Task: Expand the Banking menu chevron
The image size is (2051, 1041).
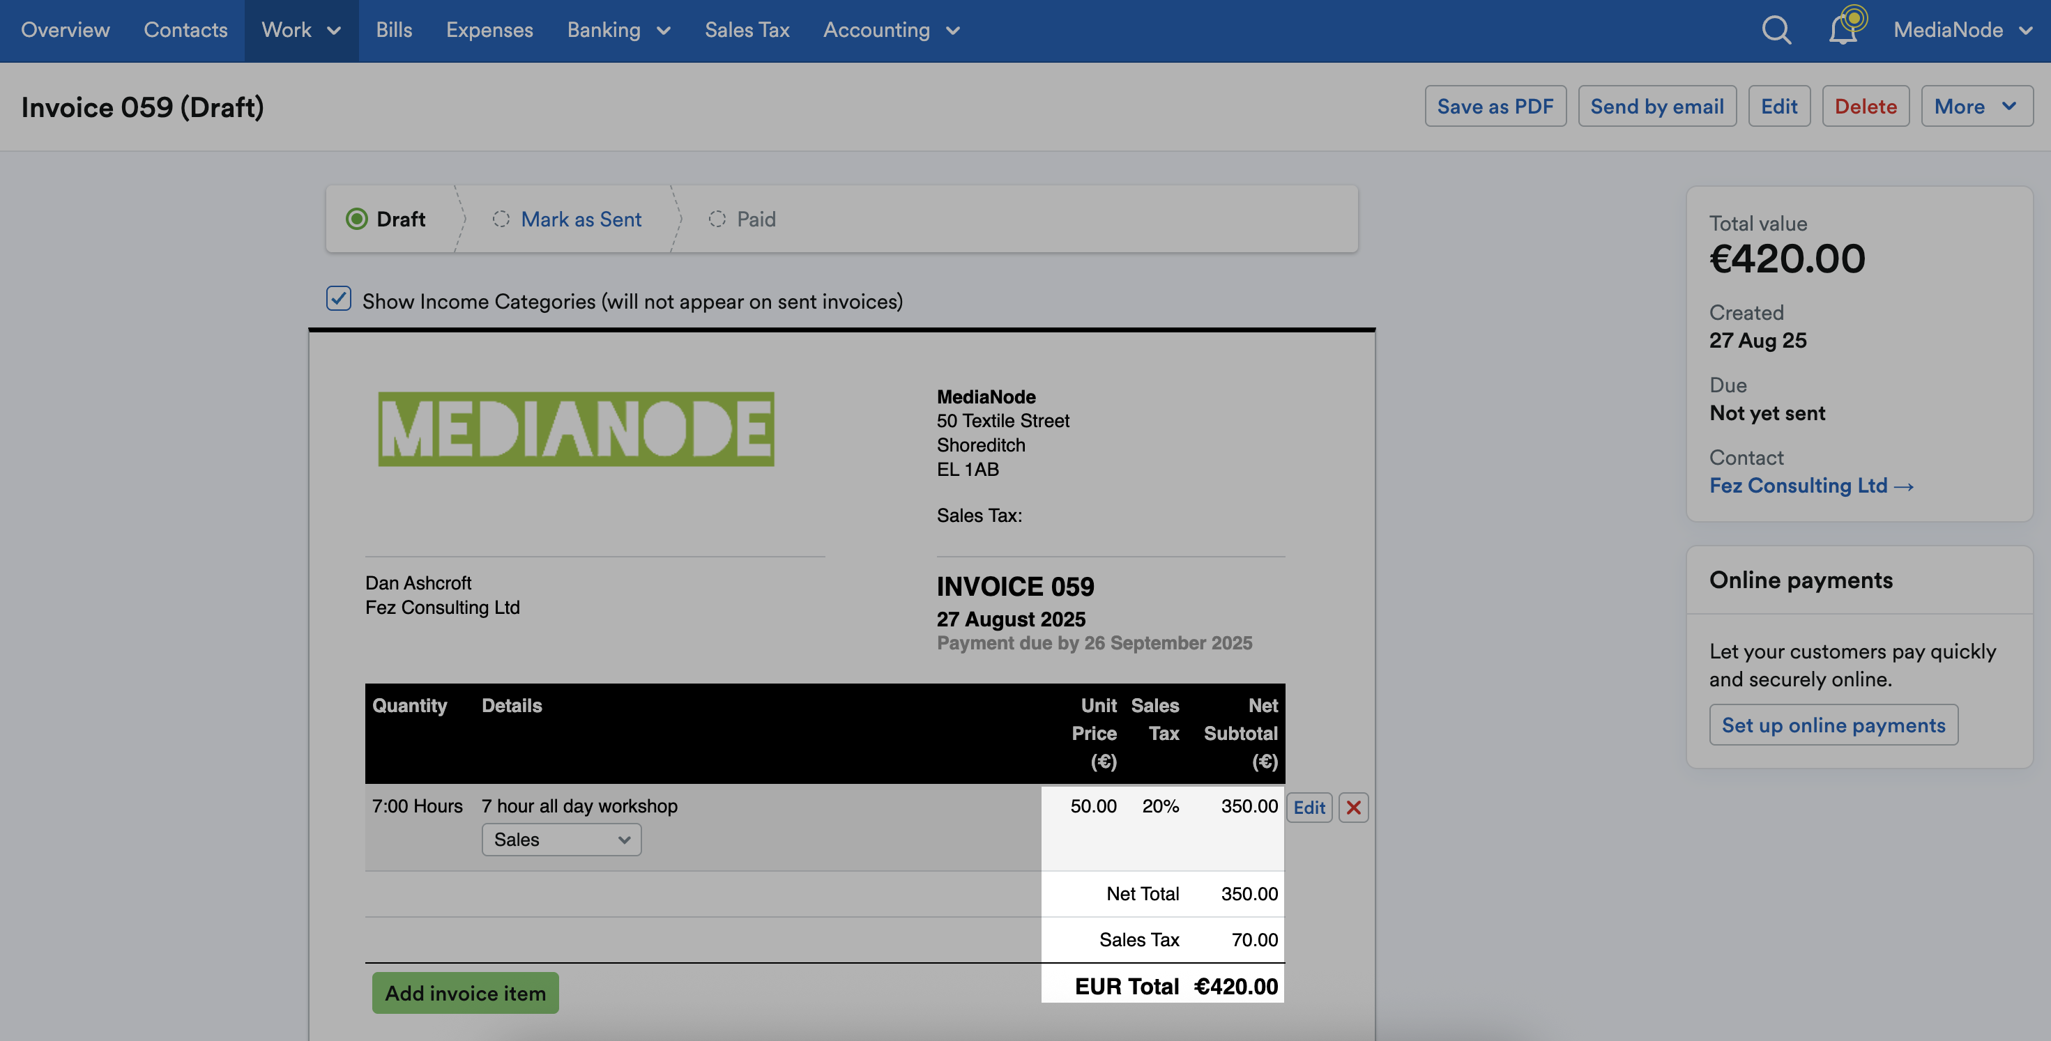Action: tap(664, 31)
